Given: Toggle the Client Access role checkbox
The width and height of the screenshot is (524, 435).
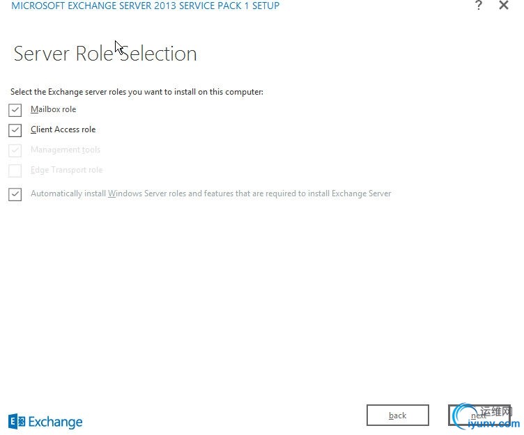Looking at the screenshot, I should 15,130.
